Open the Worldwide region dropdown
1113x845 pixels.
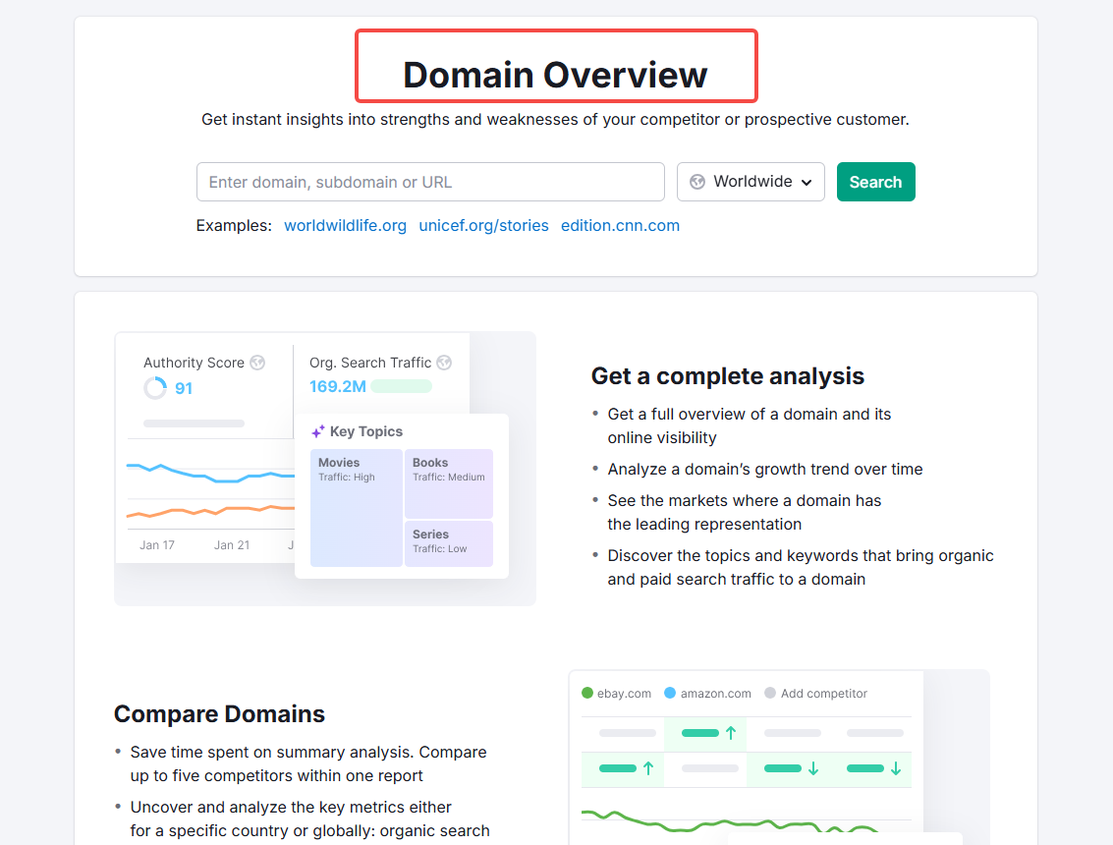click(751, 181)
